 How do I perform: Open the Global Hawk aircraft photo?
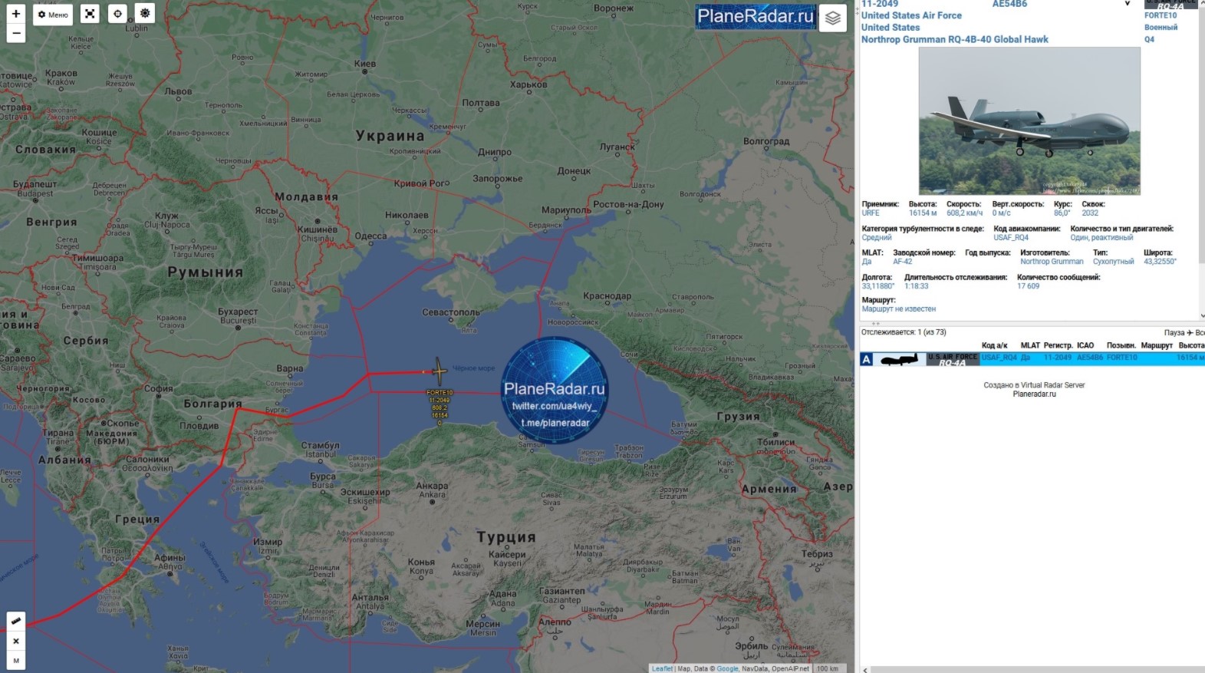coord(1029,121)
